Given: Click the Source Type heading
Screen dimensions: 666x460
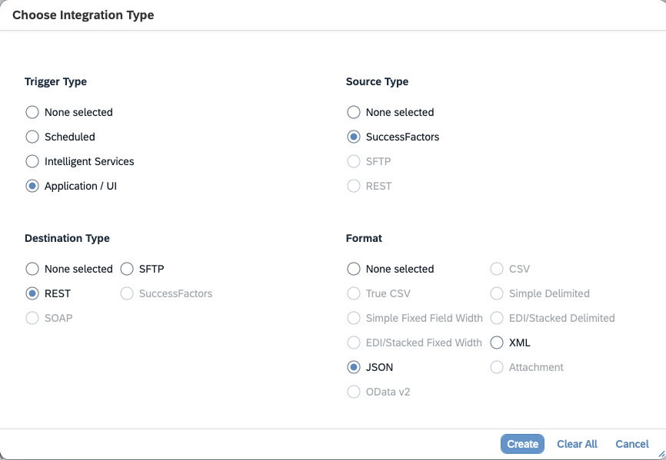Looking at the screenshot, I should [377, 81].
